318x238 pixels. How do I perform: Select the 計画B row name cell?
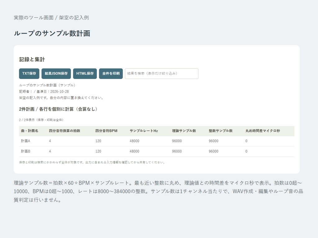(25, 151)
